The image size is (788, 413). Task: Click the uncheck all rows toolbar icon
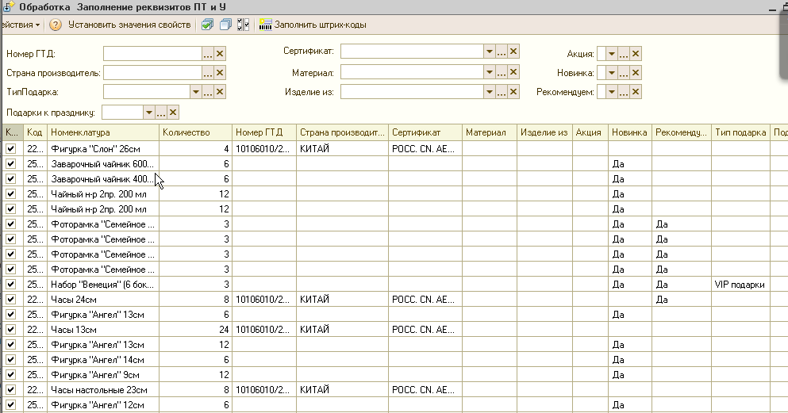225,25
